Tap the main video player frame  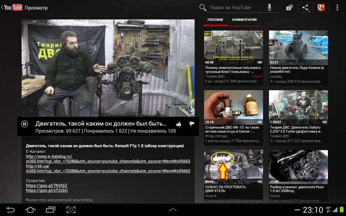click(108, 68)
